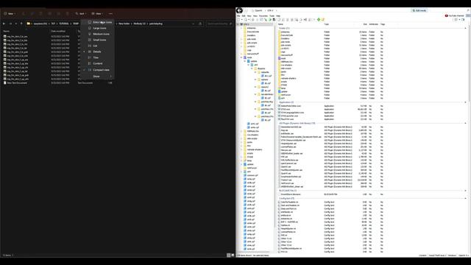Collapse the Application group in OpenIV list
Screen dimensions: 471x265
(465, 102)
